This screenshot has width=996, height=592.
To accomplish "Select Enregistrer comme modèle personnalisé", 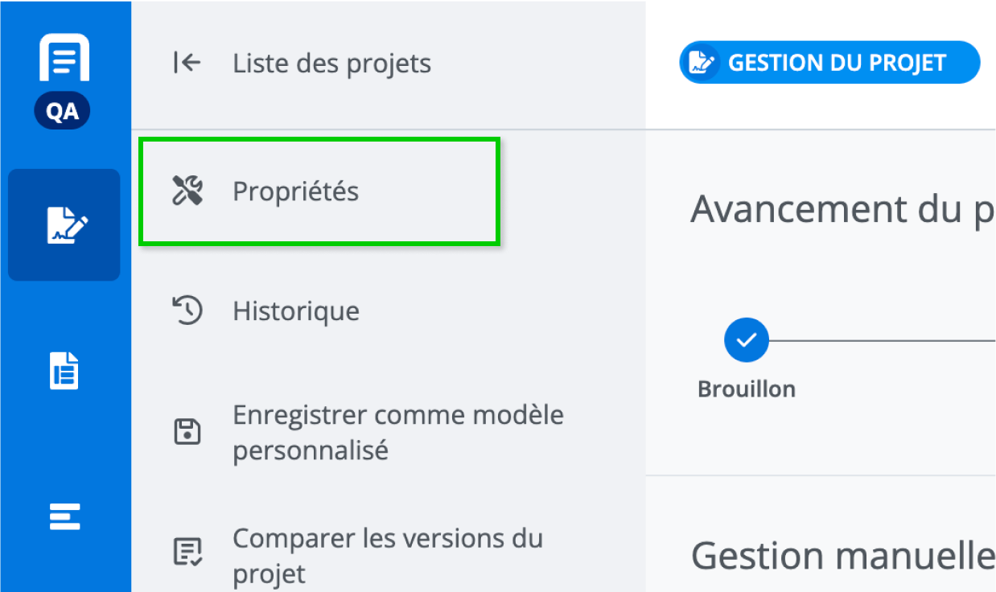I will point(397,432).
